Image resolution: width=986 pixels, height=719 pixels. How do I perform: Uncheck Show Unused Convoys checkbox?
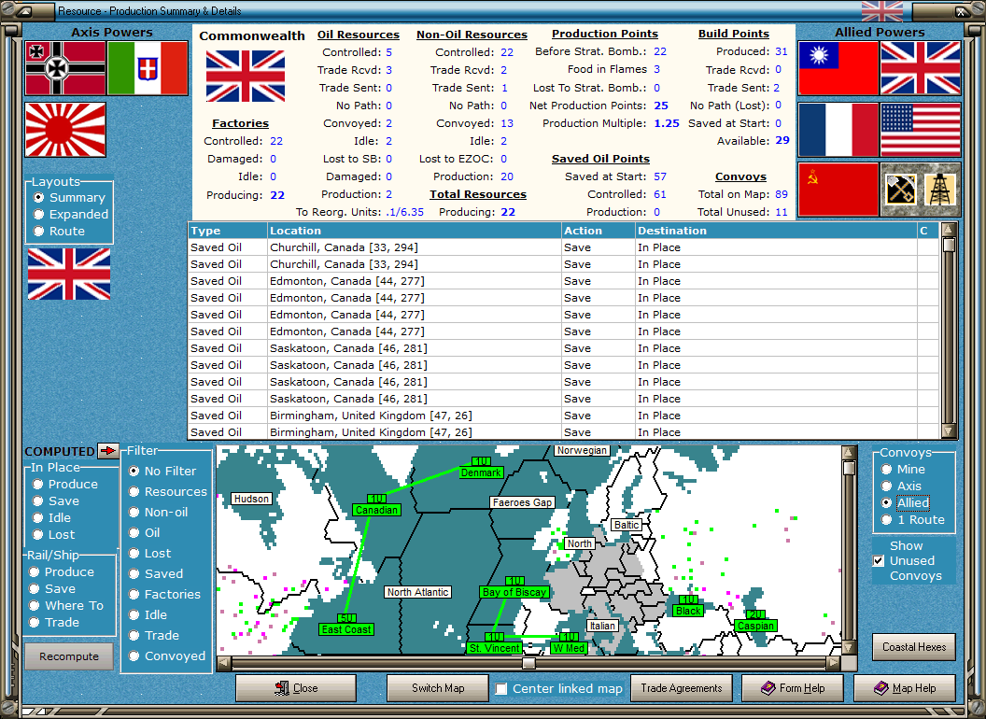878,561
